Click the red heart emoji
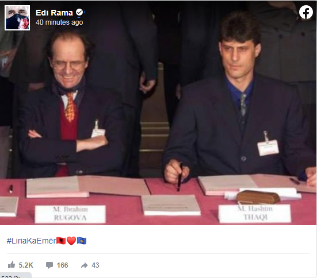 [x=71, y=241]
